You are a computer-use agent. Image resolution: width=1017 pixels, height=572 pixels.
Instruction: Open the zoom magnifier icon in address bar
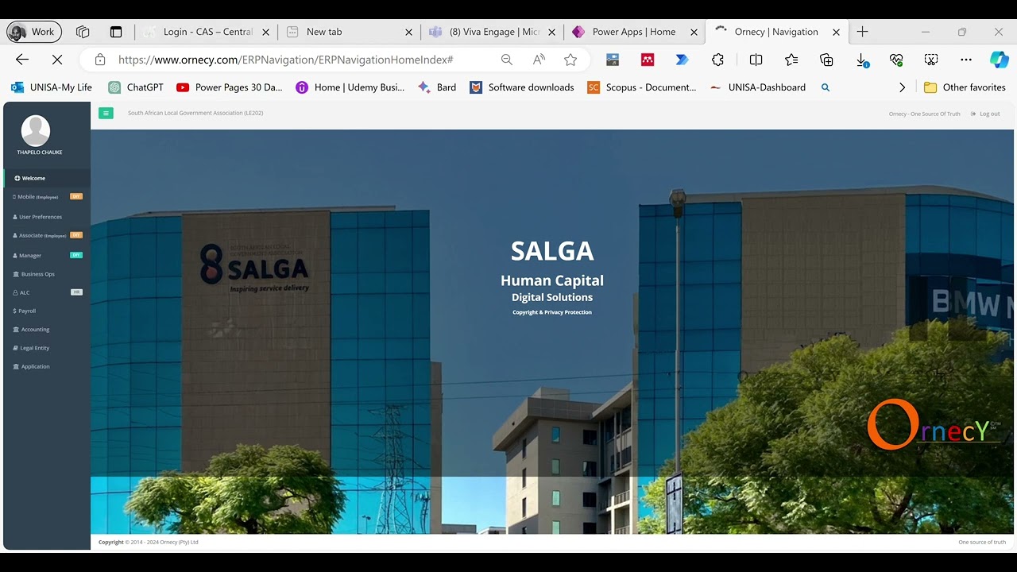507,60
